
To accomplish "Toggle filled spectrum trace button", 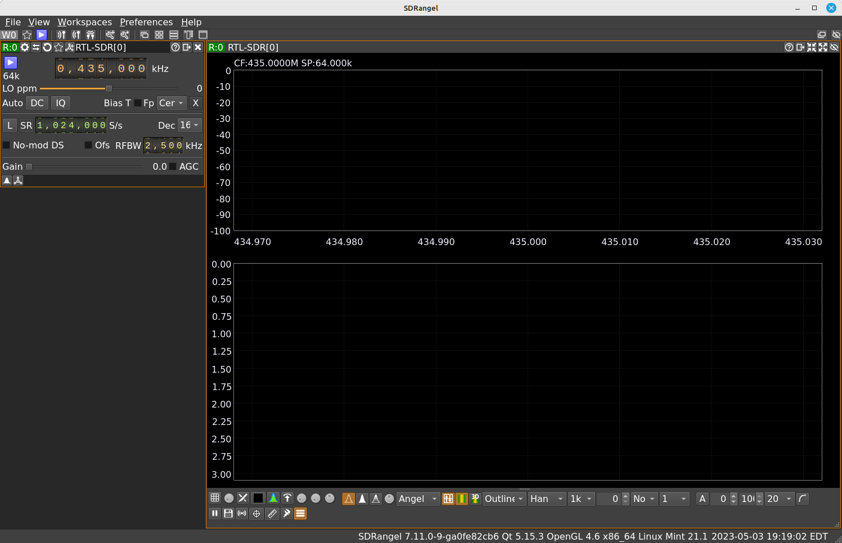I will point(362,499).
